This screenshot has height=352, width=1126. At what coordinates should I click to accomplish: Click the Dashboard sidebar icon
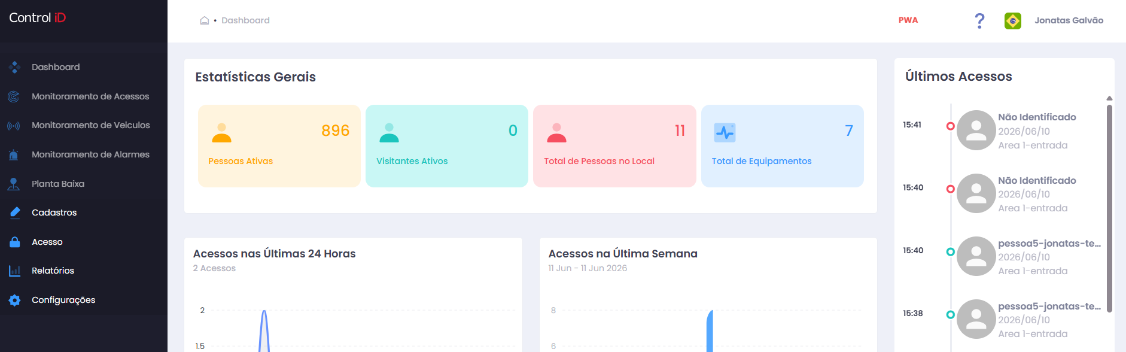tap(14, 67)
